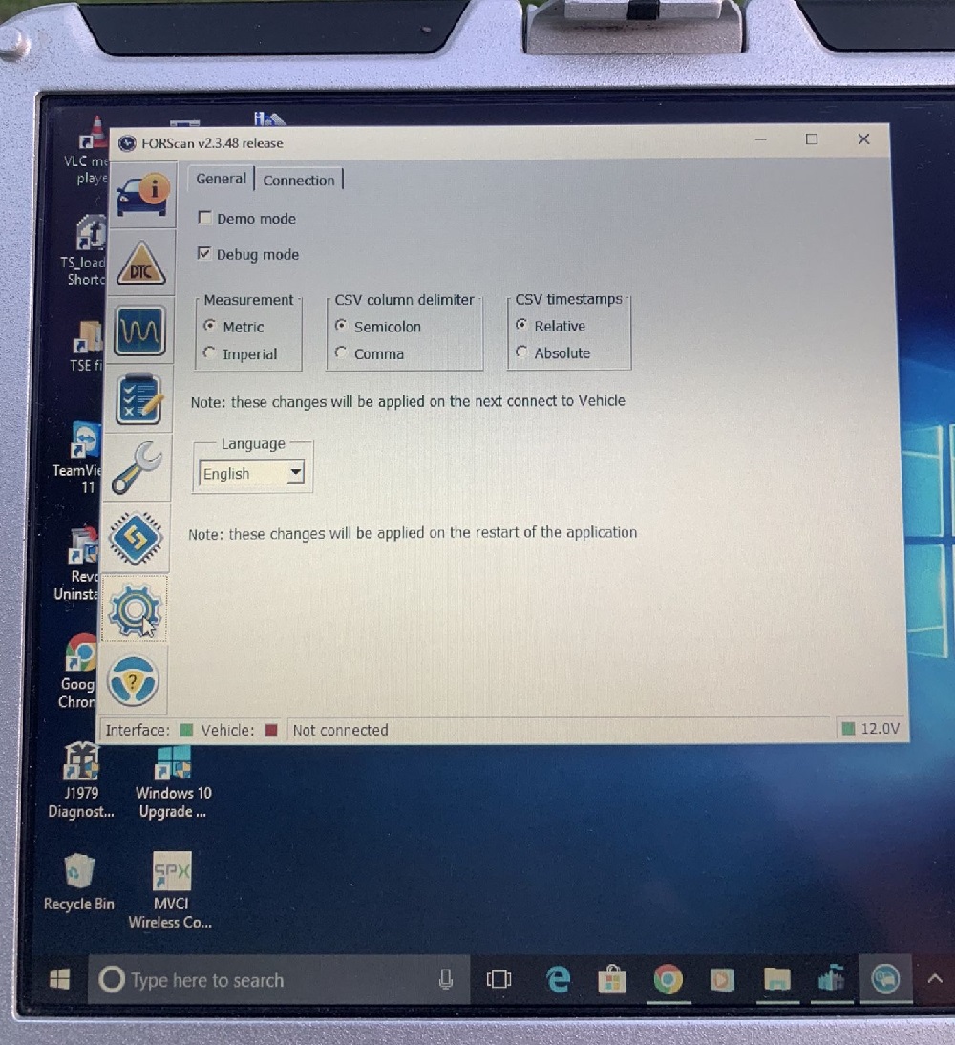Select Imperial measurement units

[209, 352]
